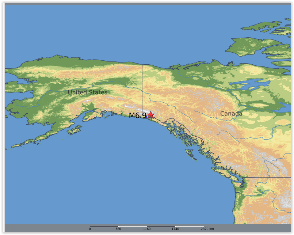This screenshot has height=235, width=294.
Task: Click the red M6.9 earthquake star marker
Action: (151, 115)
